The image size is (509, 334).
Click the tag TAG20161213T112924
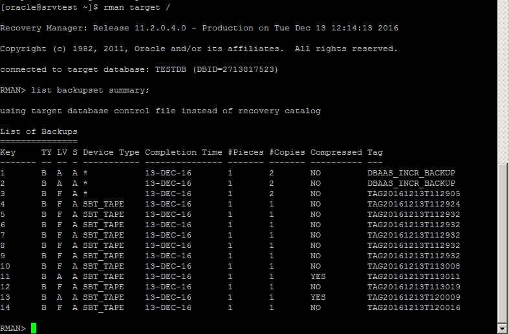click(414, 204)
